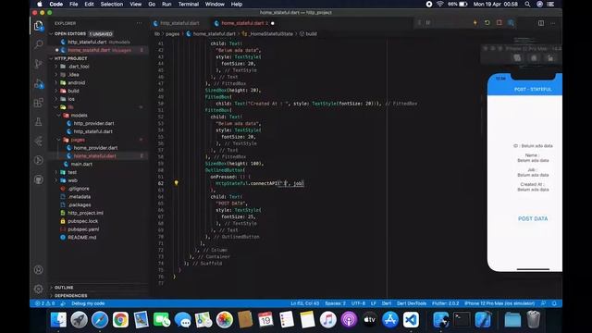Open the Run menu
The image size is (592, 333).
[x=166, y=4]
